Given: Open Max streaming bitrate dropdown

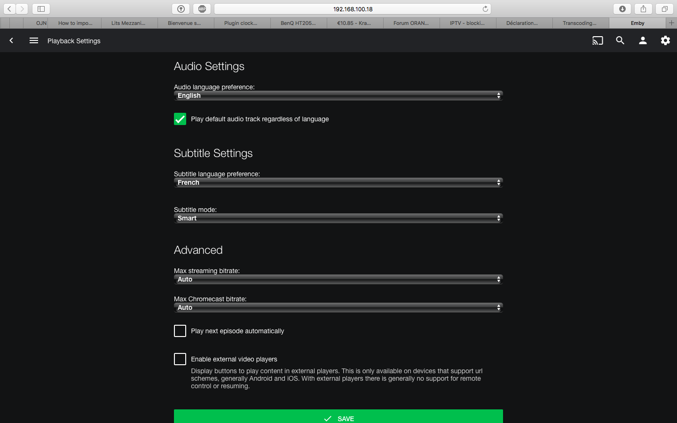Looking at the screenshot, I should tap(338, 279).
